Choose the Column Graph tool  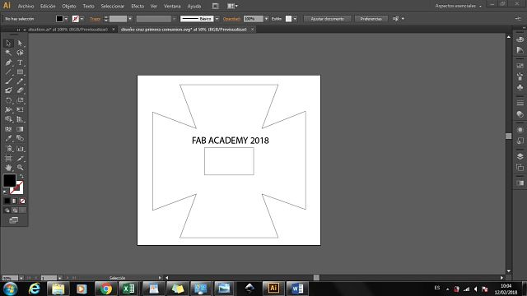point(20,148)
